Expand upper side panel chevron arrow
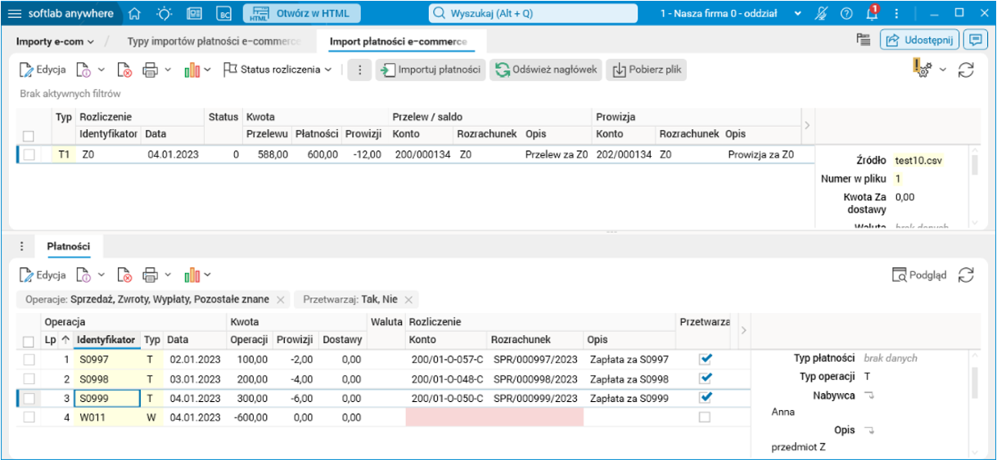Viewport: 997px width, 460px height. 805,125
